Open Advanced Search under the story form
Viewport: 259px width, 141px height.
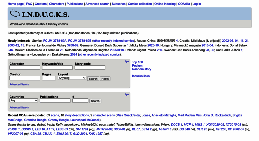tap(19, 84)
